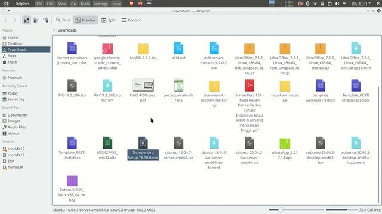Click the vertical scrollbar in file view

click(x=378, y=144)
